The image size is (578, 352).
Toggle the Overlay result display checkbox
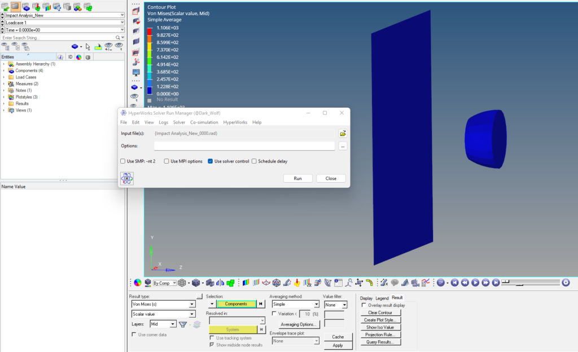tap(364, 305)
